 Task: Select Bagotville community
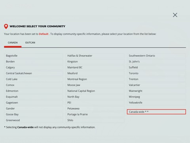[34, 56]
